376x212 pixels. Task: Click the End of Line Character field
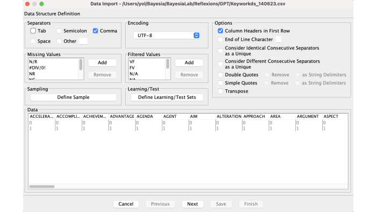[278, 39]
